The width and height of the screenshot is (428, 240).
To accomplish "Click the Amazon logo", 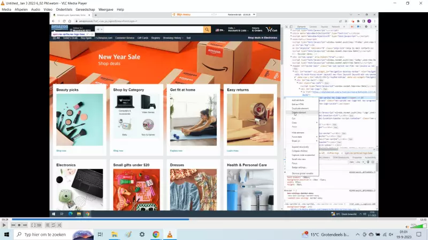I will point(59,28).
